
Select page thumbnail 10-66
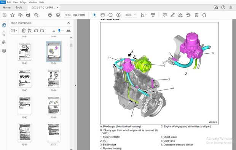coord(54,78)
